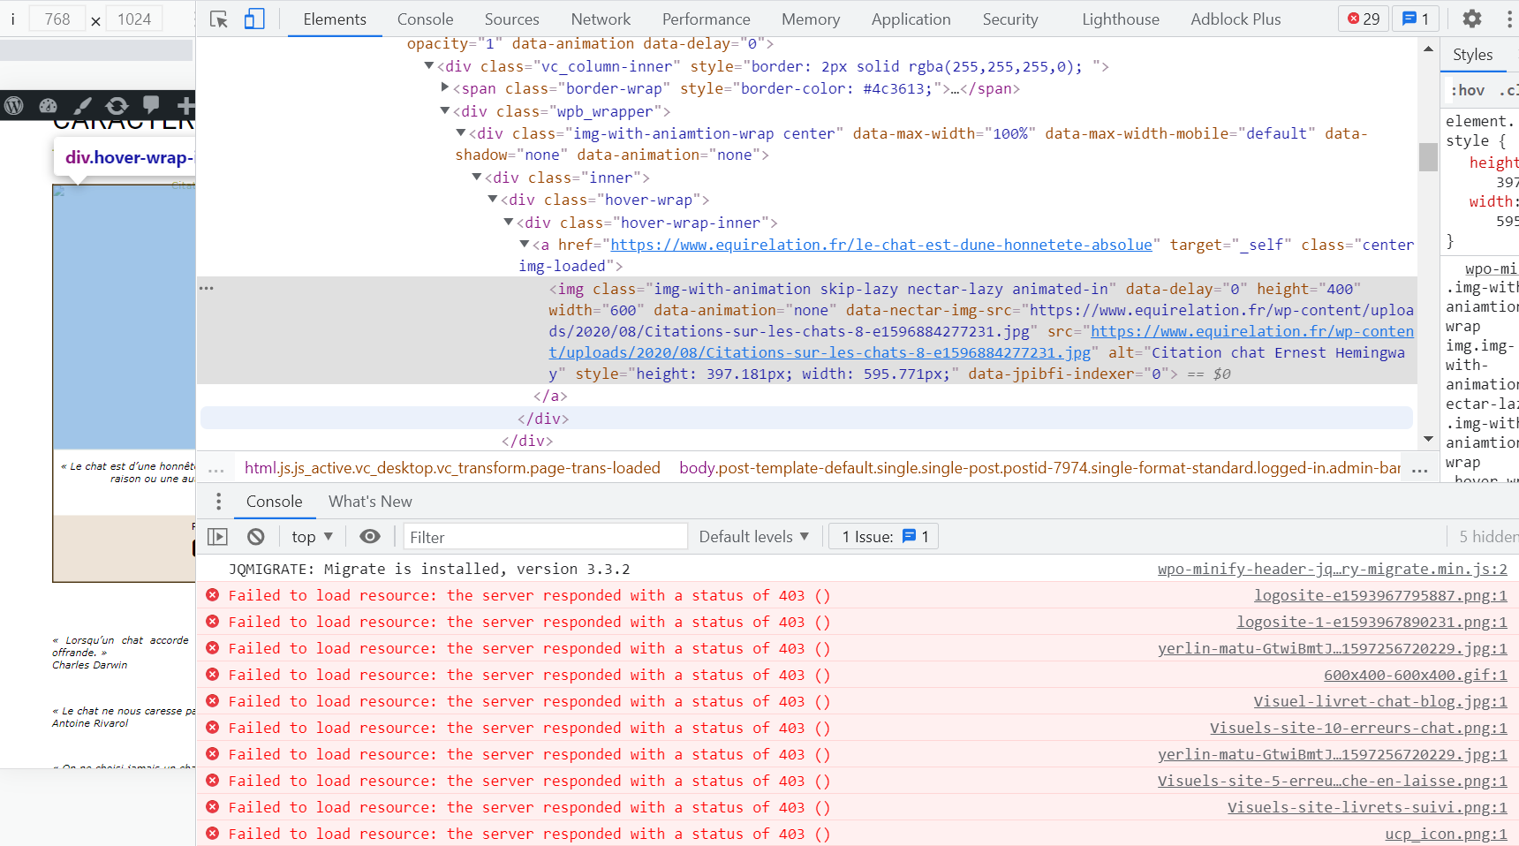
Task: Clear the console with the ban icon
Action: 256,537
